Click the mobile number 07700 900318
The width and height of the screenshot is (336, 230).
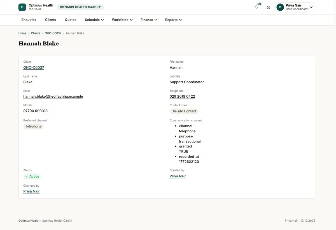(x=35, y=111)
